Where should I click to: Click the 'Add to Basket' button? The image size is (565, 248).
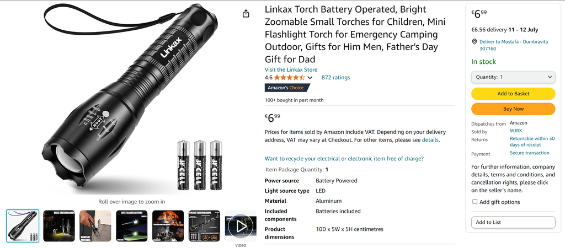pos(513,94)
